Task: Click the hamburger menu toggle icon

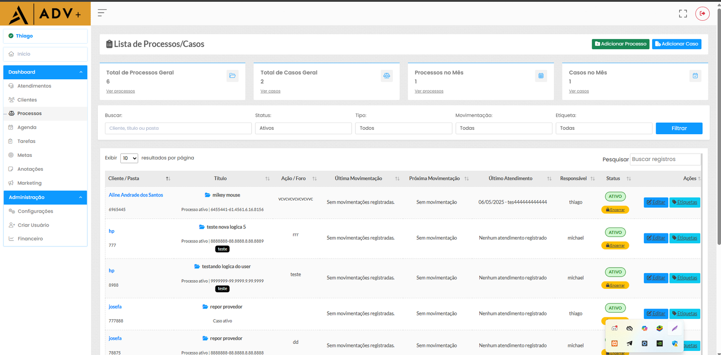Action: tap(102, 13)
